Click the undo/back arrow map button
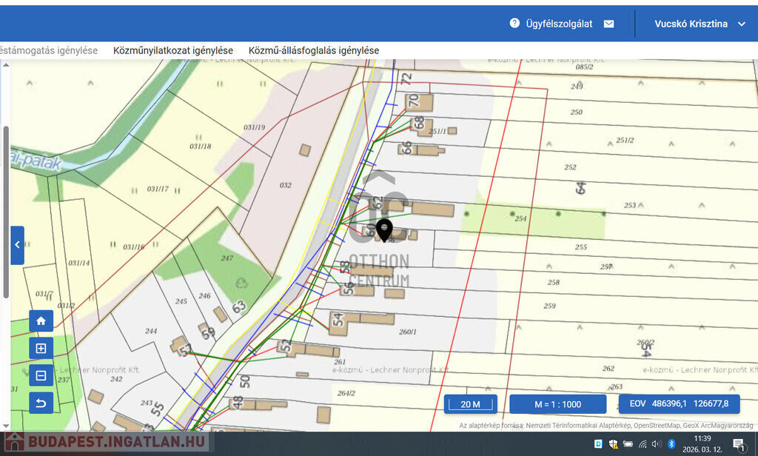The width and height of the screenshot is (758, 456). (x=41, y=403)
